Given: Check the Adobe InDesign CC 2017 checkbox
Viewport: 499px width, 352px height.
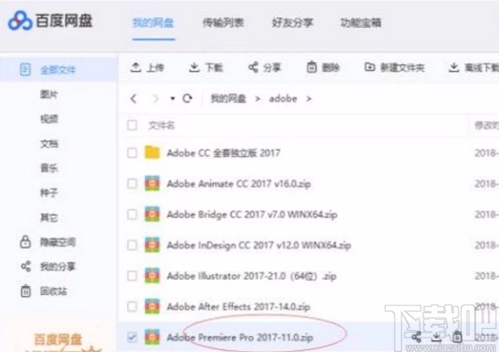Looking at the screenshot, I should (132, 245).
